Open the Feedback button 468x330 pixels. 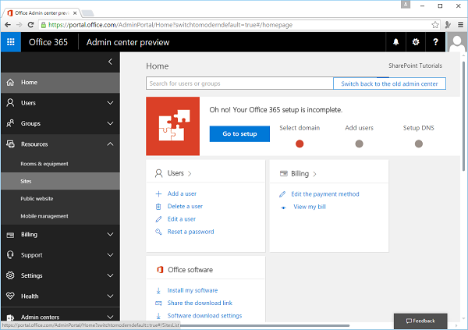coord(420,321)
